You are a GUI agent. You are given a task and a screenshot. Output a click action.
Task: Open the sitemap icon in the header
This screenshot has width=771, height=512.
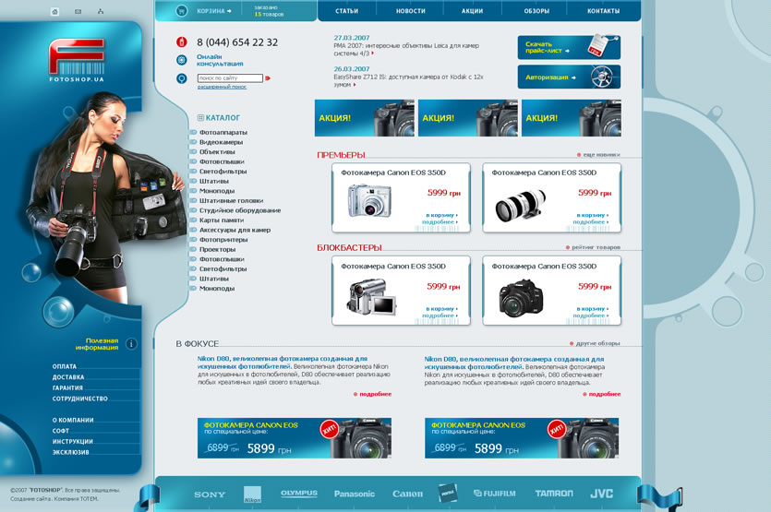[100, 12]
